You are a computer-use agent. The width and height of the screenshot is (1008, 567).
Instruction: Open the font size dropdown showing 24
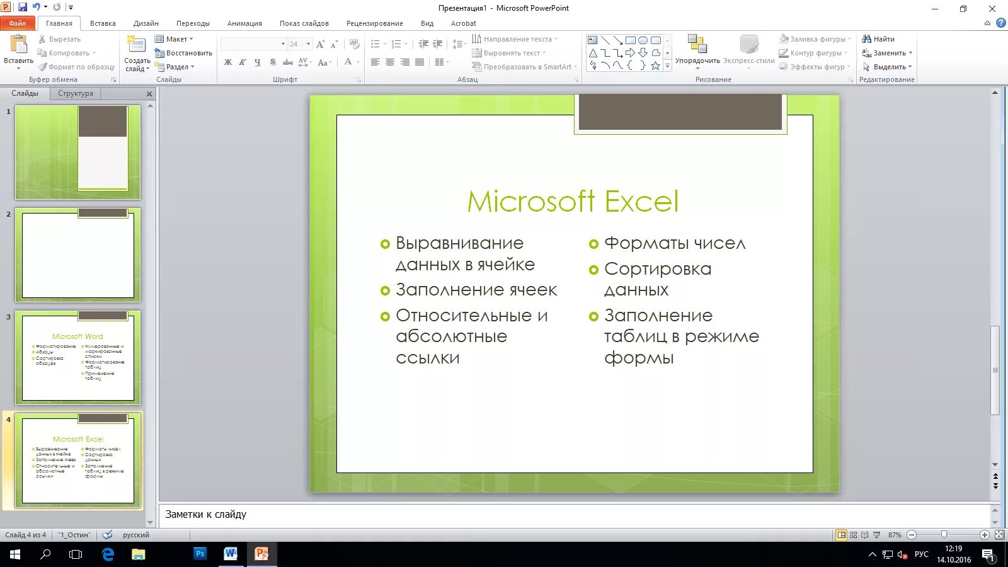click(x=308, y=44)
